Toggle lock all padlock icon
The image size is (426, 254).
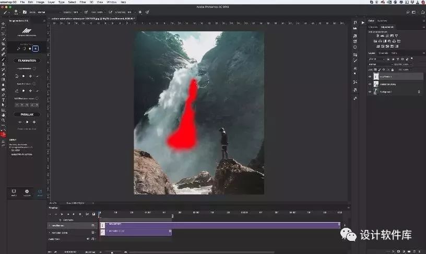pyautogui.click(x=392, y=70)
